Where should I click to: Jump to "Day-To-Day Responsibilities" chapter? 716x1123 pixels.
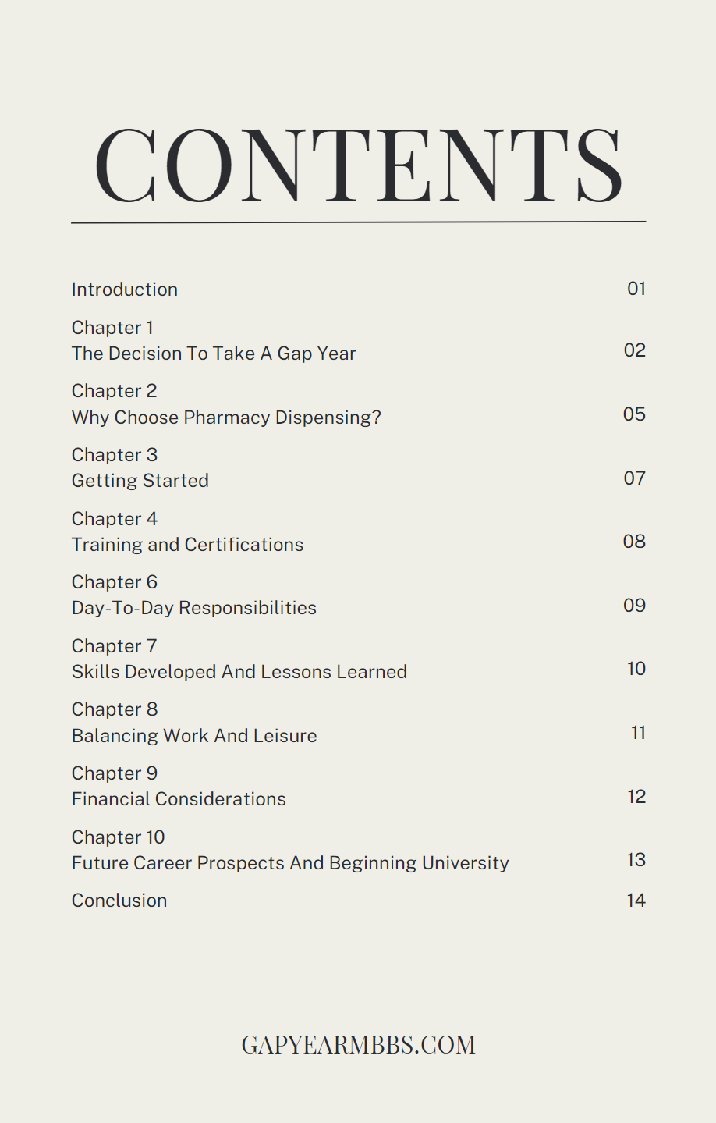[x=194, y=608]
